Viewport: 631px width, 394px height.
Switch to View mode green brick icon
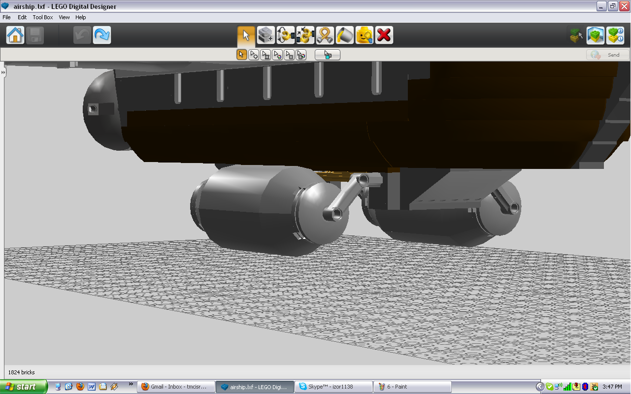(x=596, y=35)
